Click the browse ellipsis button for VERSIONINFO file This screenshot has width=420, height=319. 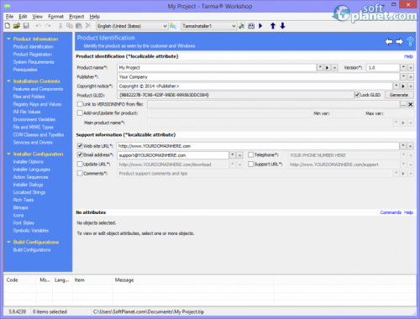click(x=403, y=104)
